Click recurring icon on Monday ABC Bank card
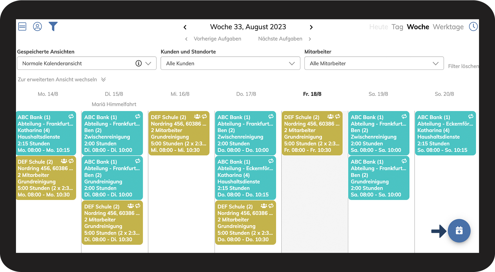 point(71,116)
